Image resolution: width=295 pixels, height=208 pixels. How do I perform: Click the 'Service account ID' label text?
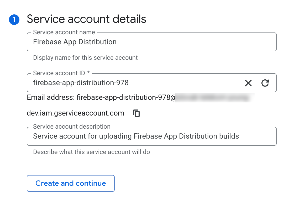(x=59, y=73)
